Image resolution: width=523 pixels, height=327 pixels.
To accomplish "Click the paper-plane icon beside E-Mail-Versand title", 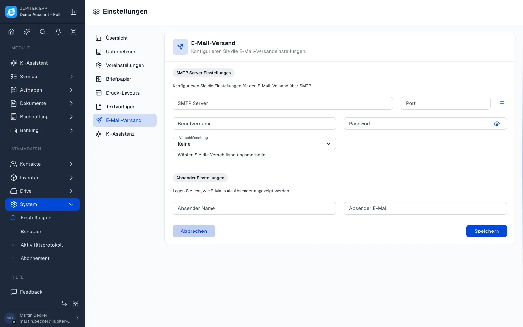I will tap(180, 47).
